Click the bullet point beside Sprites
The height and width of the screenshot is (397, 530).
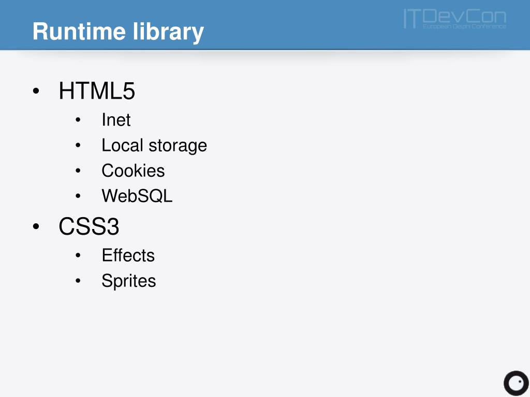click(x=78, y=281)
